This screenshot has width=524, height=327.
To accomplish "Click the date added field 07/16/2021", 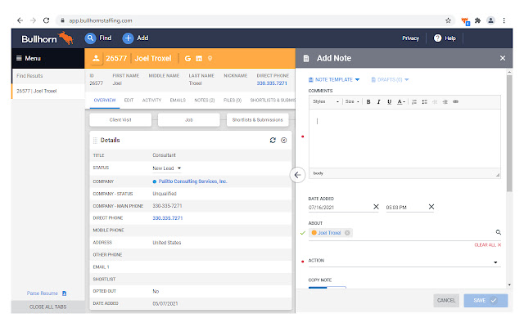I will (340, 208).
